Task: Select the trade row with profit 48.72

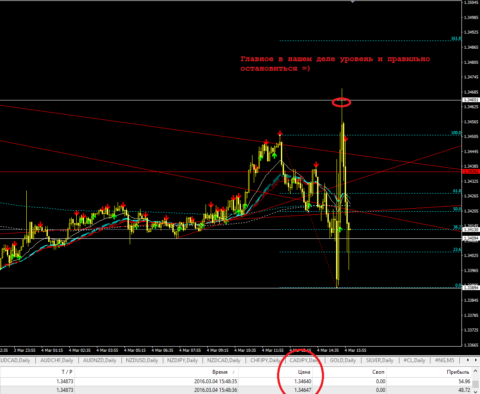Action: tap(236, 390)
